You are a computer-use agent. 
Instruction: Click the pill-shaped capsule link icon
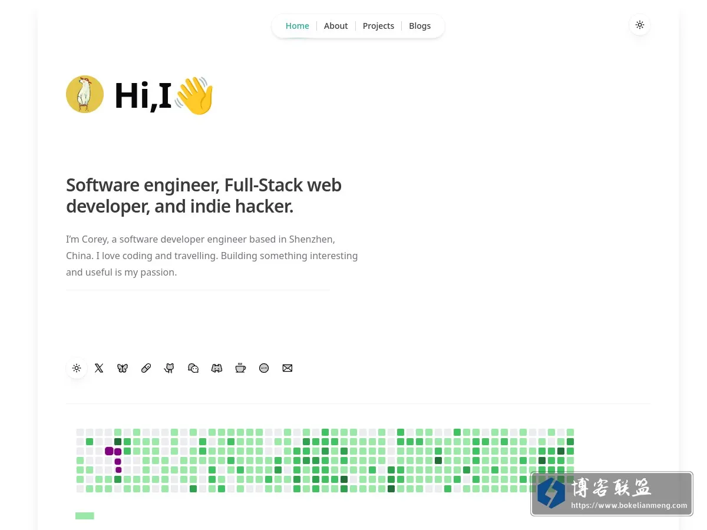pos(146,368)
